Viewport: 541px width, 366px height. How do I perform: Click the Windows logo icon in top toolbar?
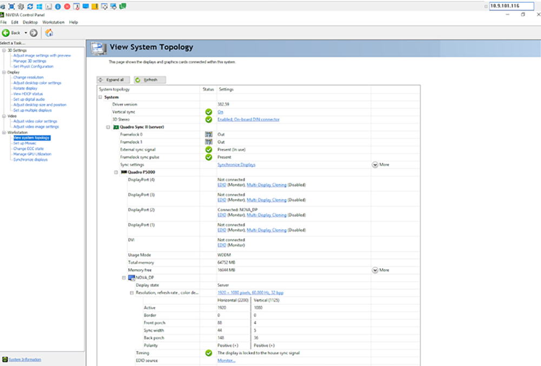click(39, 6)
